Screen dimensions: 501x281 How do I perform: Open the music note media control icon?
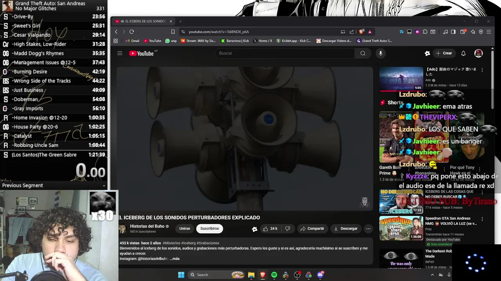(445, 32)
